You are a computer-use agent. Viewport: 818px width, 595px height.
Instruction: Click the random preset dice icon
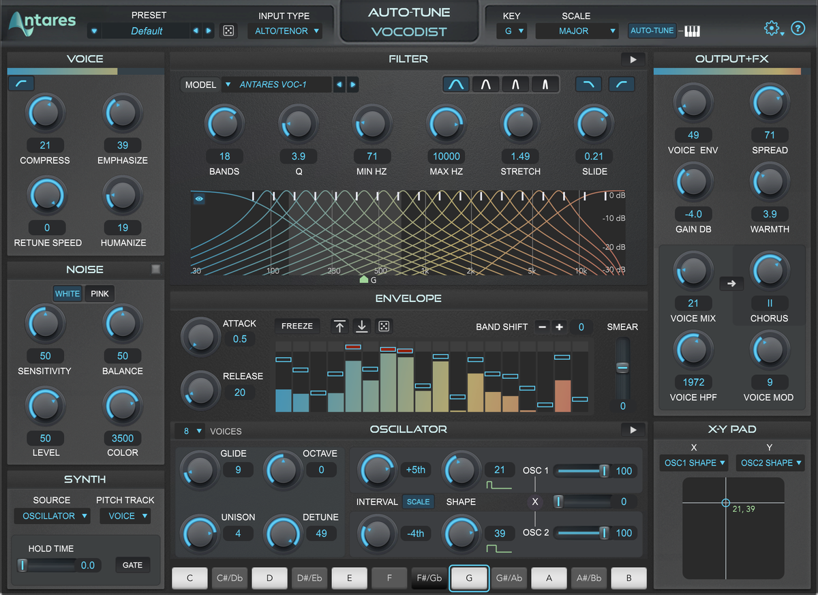pyautogui.click(x=229, y=31)
